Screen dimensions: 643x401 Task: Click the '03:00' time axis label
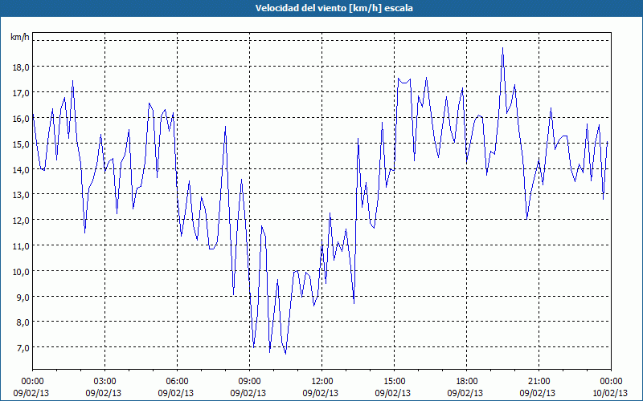click(105, 382)
